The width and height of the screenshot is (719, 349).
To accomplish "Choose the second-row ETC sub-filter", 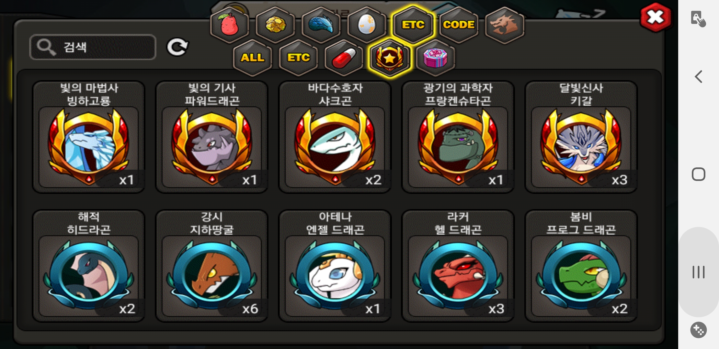I will coord(298,58).
